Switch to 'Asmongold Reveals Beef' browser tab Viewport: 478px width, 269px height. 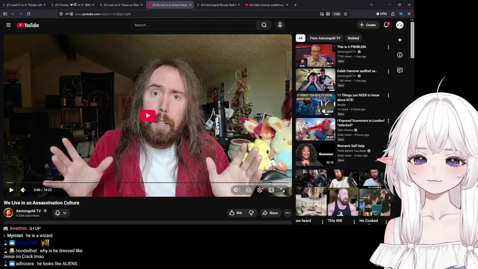tap(218, 5)
